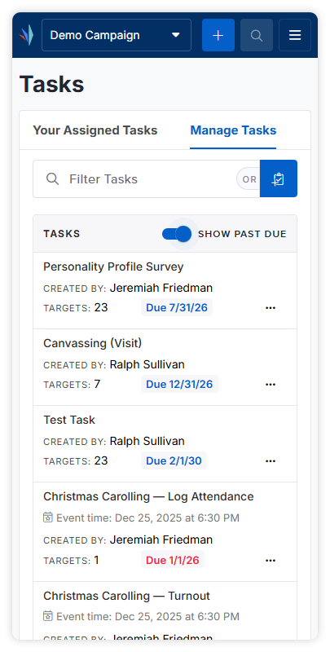Image resolution: width=330 pixels, height=652 pixels.
Task: Click Event time text on Log Attendance task
Action: (148, 518)
